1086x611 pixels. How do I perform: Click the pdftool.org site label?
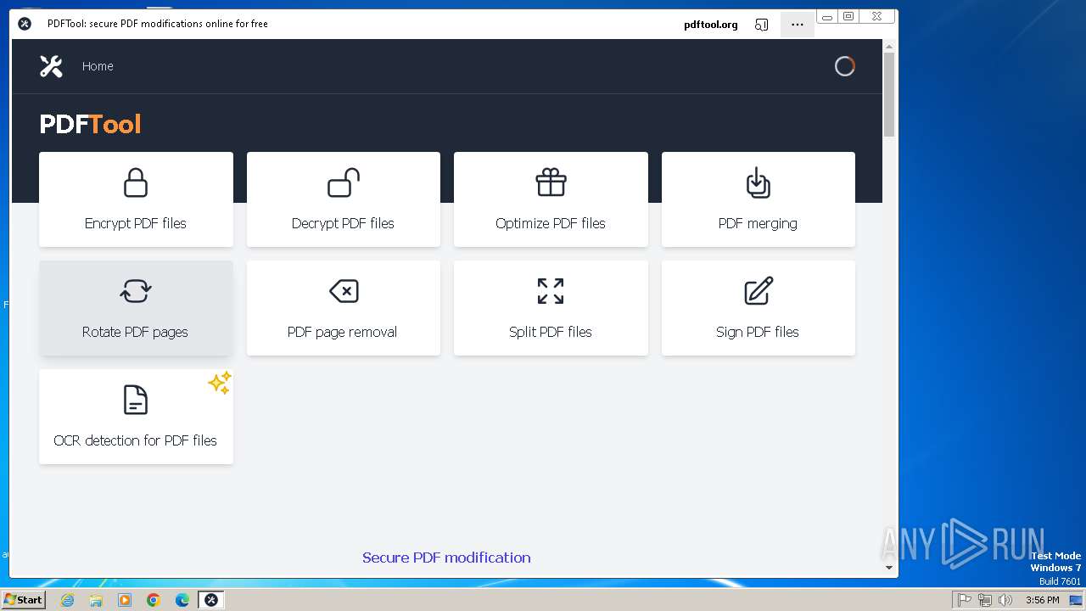[x=711, y=25]
